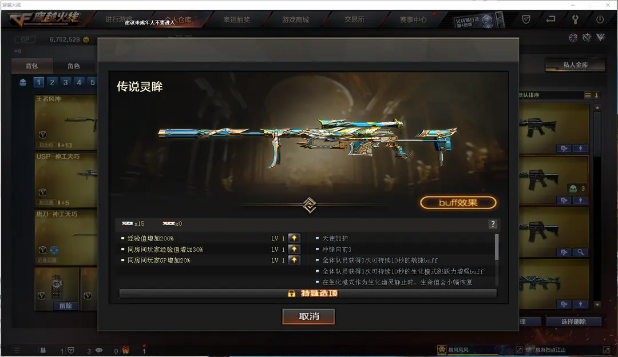Expand the 特殊选项 locked options bar
618x357 pixels.
(x=308, y=294)
